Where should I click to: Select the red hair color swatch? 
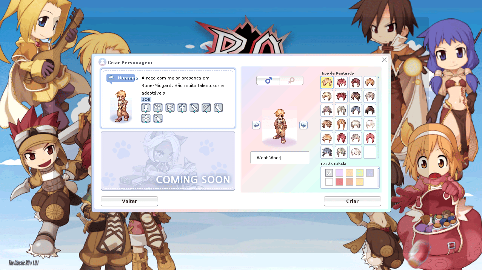pos(339,182)
